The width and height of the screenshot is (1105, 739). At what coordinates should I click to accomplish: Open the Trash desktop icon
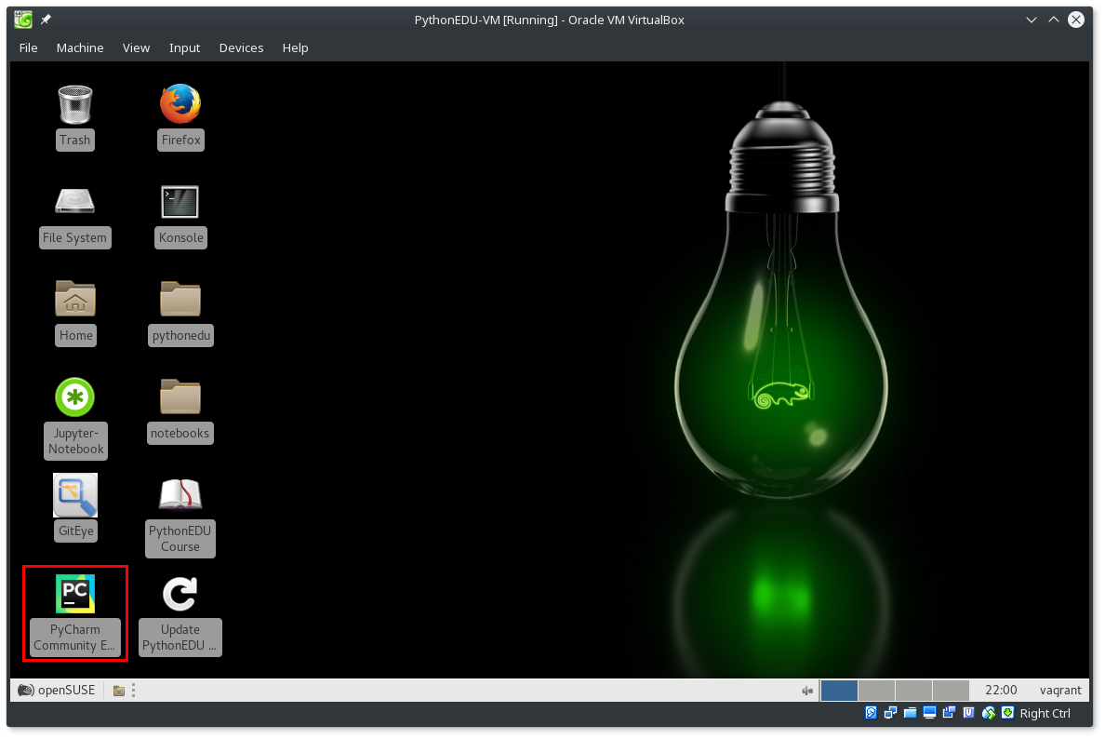click(74, 104)
